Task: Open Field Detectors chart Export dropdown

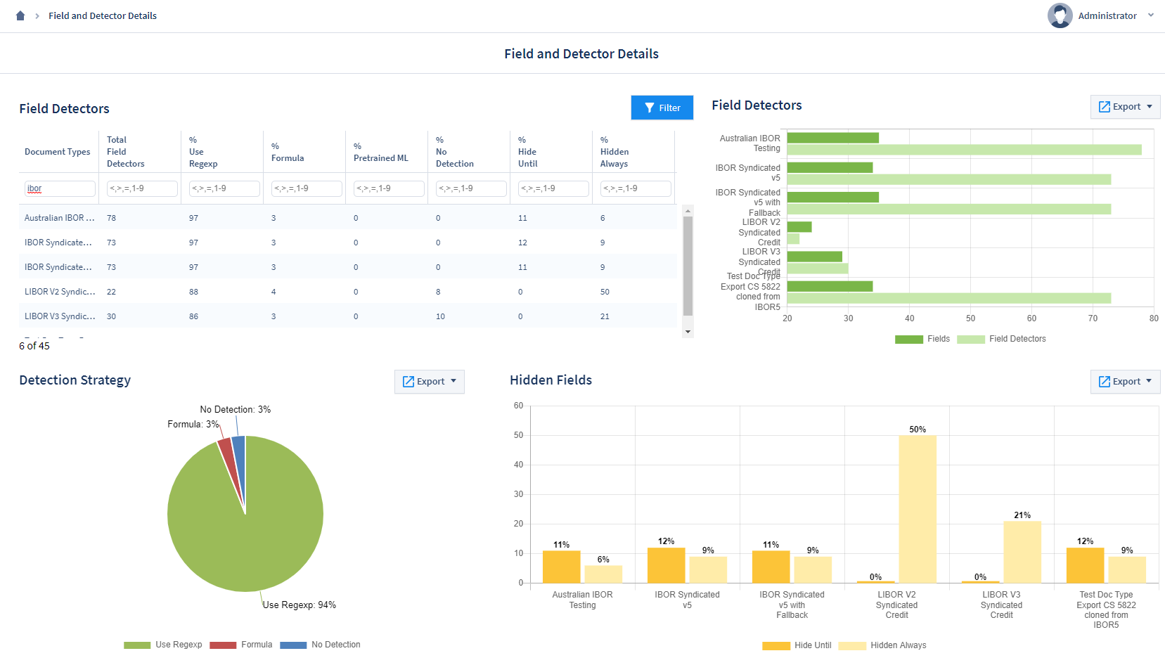Action: 1125,107
